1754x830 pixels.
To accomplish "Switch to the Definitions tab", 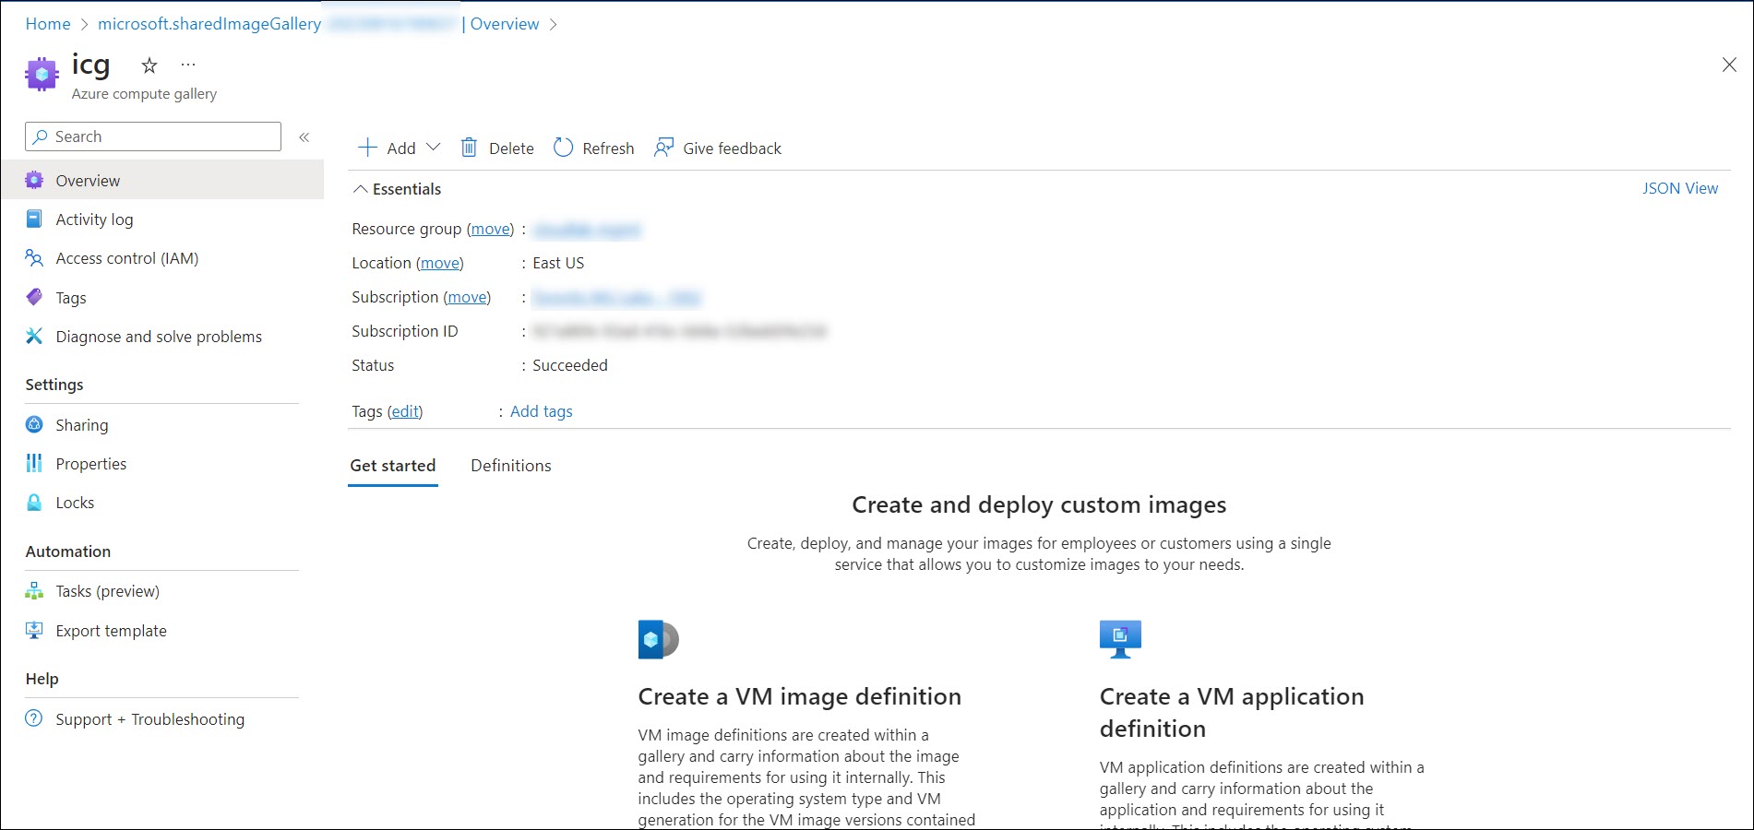I will pos(511,466).
